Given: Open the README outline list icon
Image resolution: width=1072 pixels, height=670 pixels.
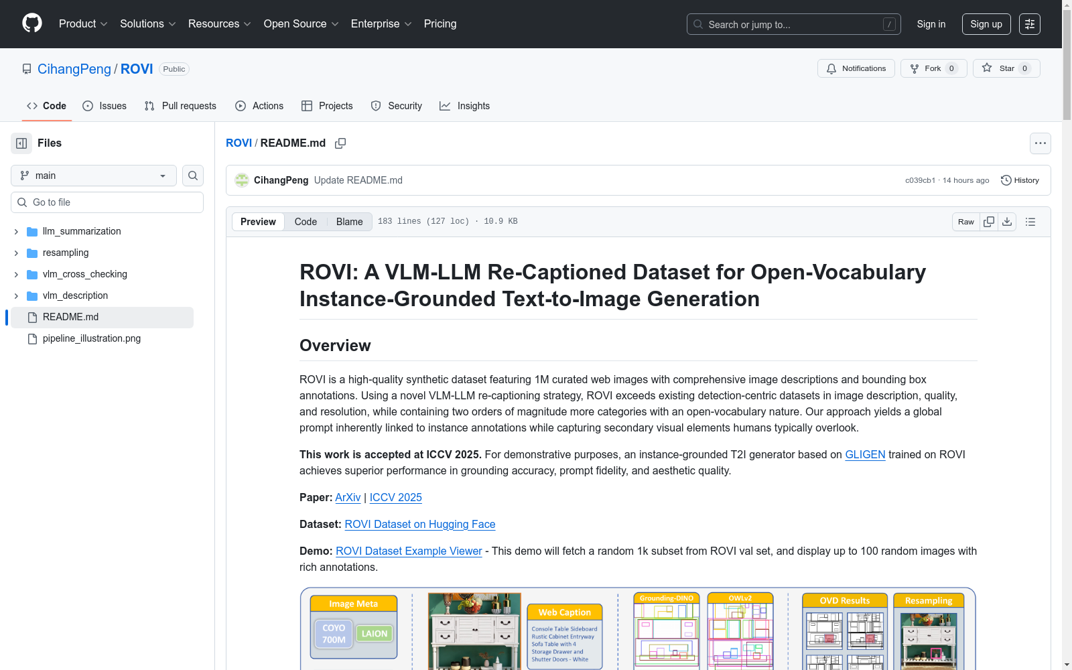Looking at the screenshot, I should (x=1030, y=222).
